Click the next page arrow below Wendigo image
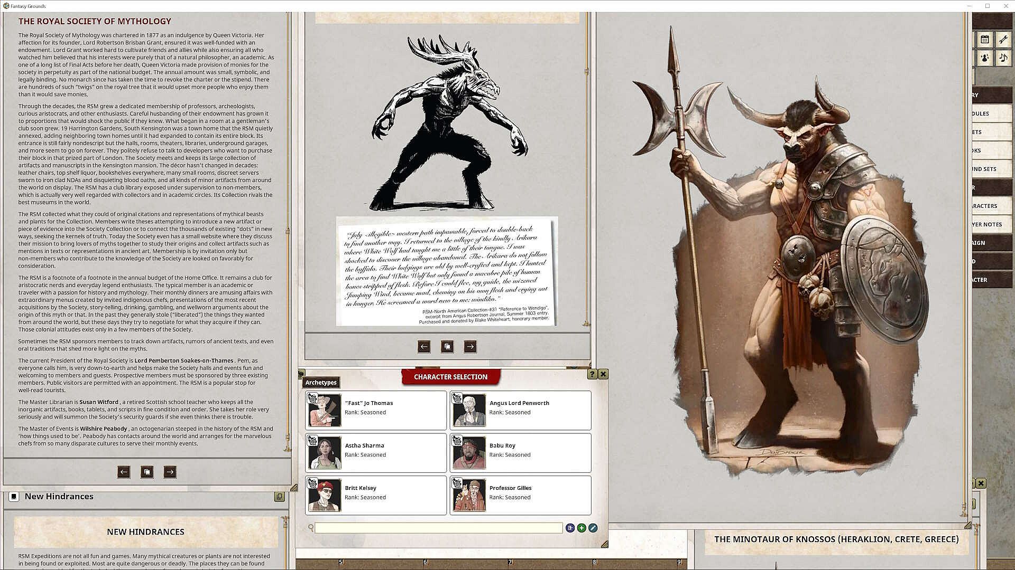 point(470,346)
